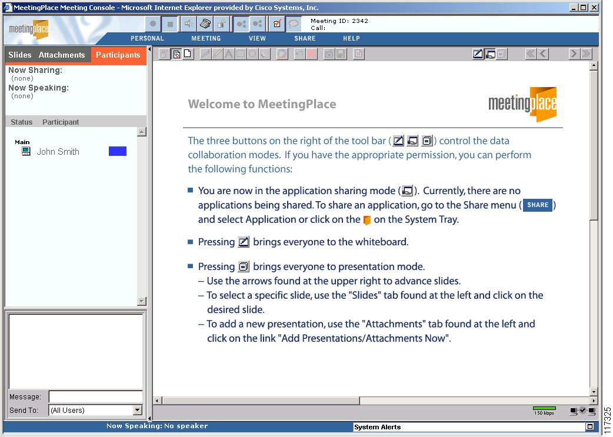Viewport: 613px width, 437px height.
Task: Click the round record meeting button
Action: coord(153,24)
